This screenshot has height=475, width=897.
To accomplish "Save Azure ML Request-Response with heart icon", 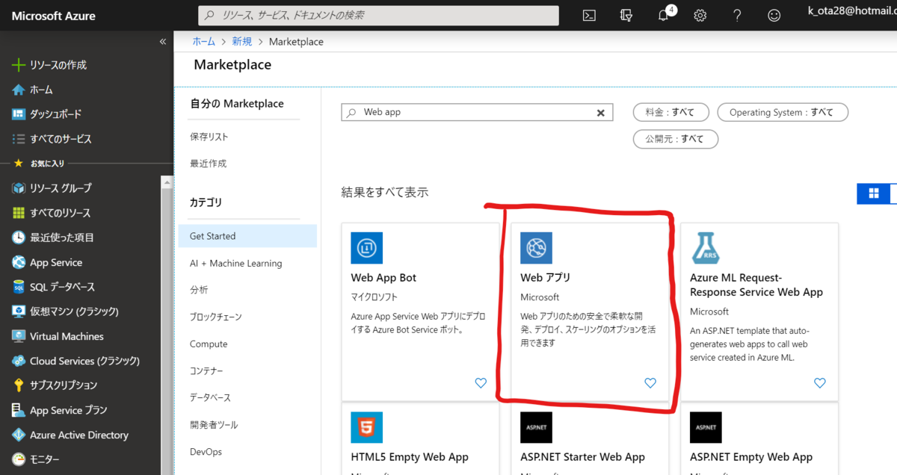I will [x=820, y=383].
